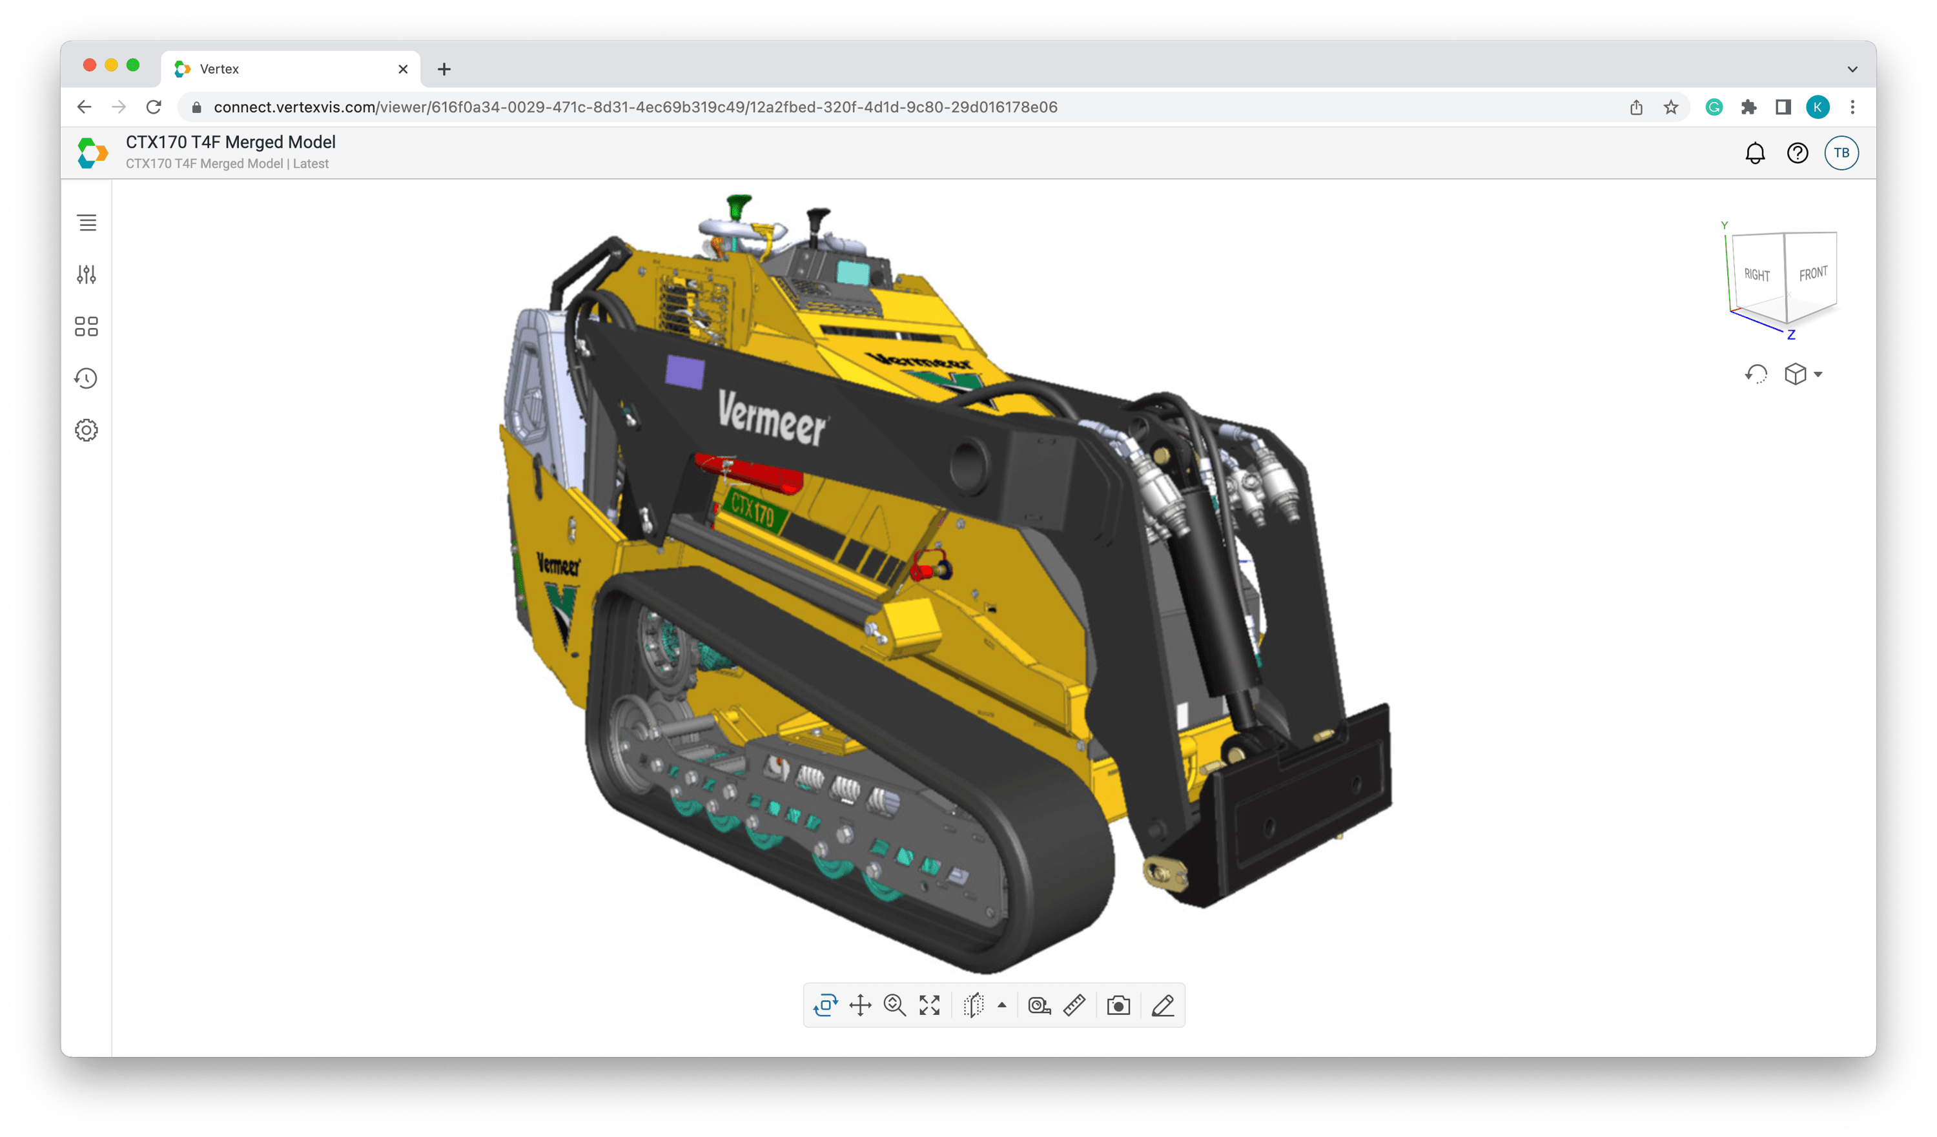Open the viewer settings gear
The image size is (1937, 1137).
(86, 430)
